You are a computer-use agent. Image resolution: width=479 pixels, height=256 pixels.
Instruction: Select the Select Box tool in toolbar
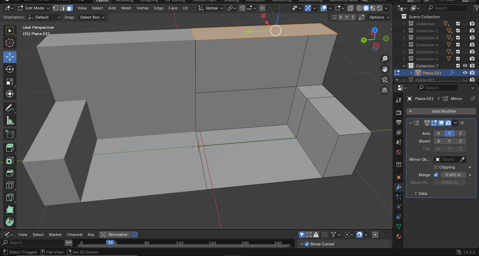[10, 31]
